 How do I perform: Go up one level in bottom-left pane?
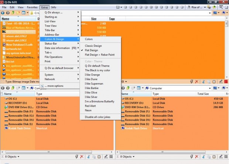tap(13, 88)
